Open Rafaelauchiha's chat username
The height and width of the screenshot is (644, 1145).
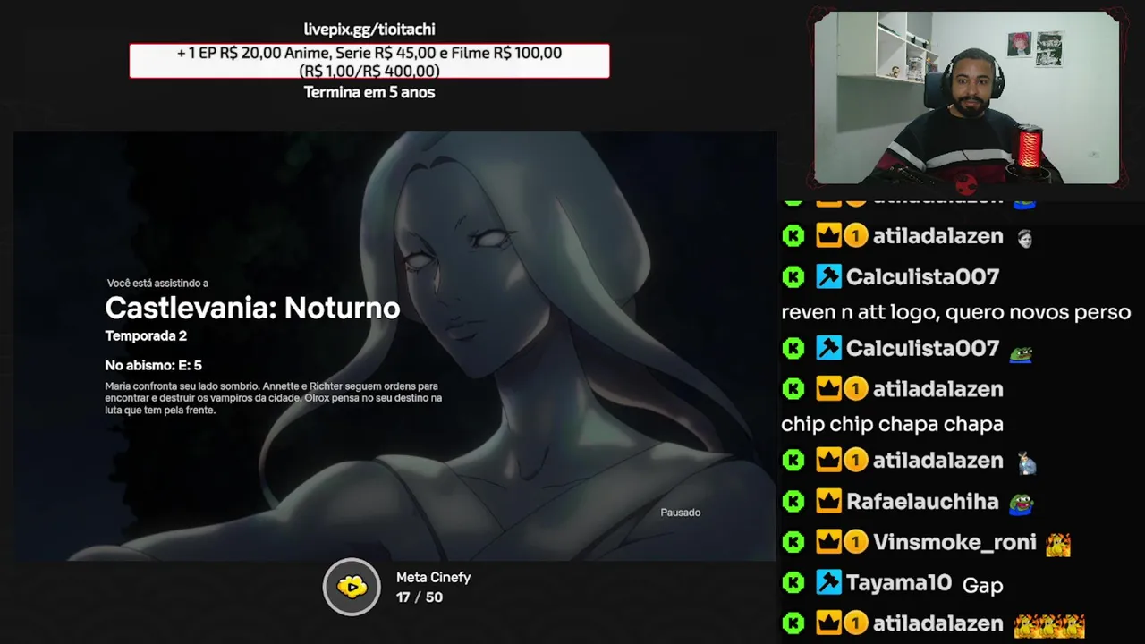pyautogui.click(x=922, y=502)
